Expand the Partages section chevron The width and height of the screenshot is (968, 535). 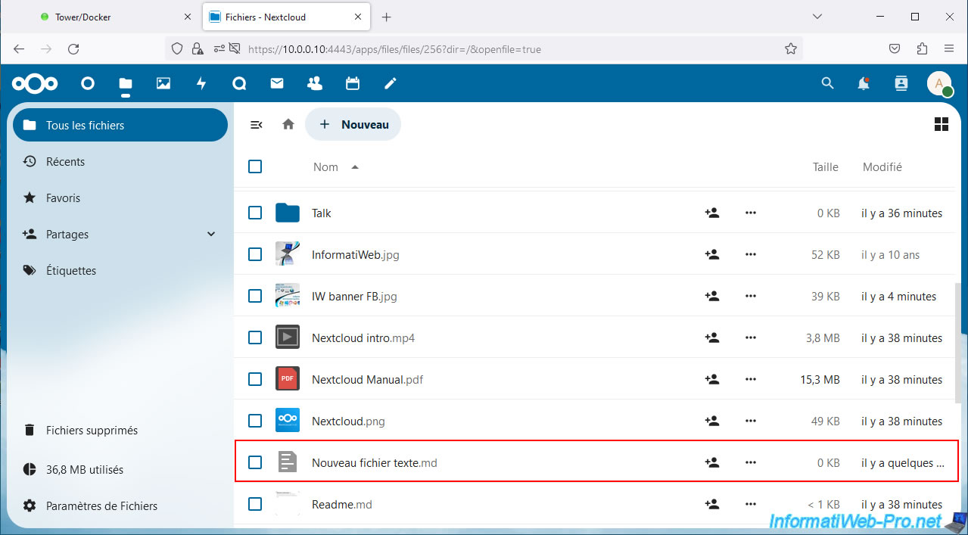pyautogui.click(x=211, y=235)
